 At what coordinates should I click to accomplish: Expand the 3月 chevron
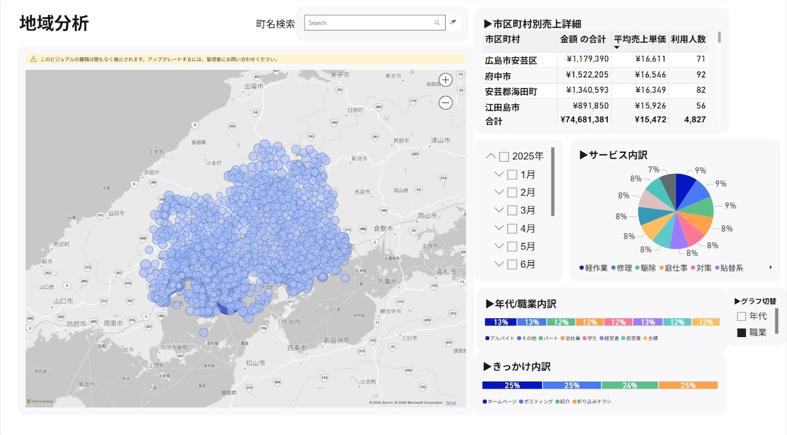tap(499, 210)
